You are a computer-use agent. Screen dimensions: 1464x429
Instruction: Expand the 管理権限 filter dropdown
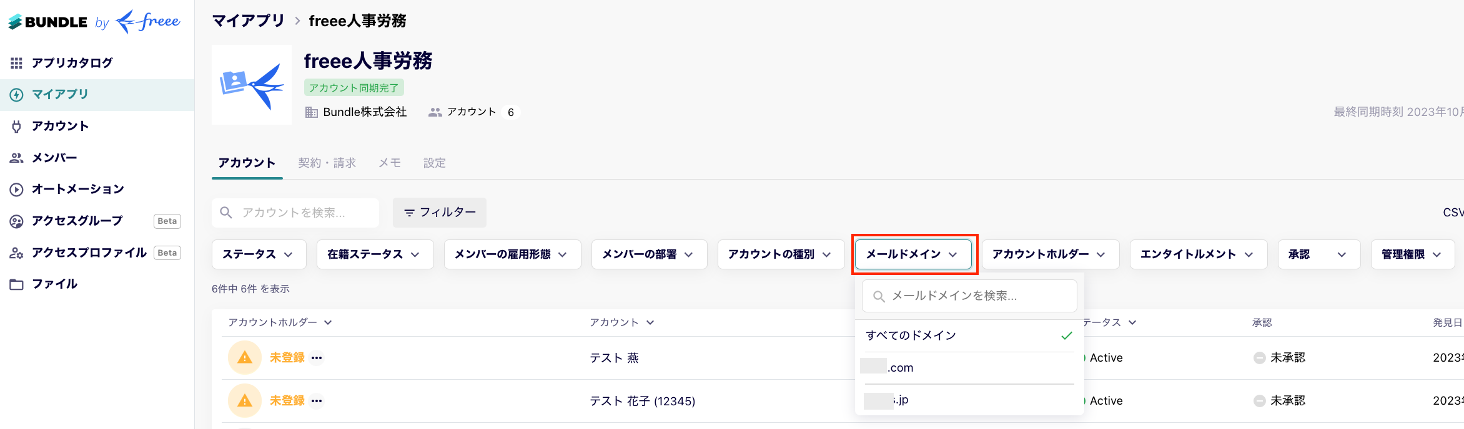tap(1413, 254)
